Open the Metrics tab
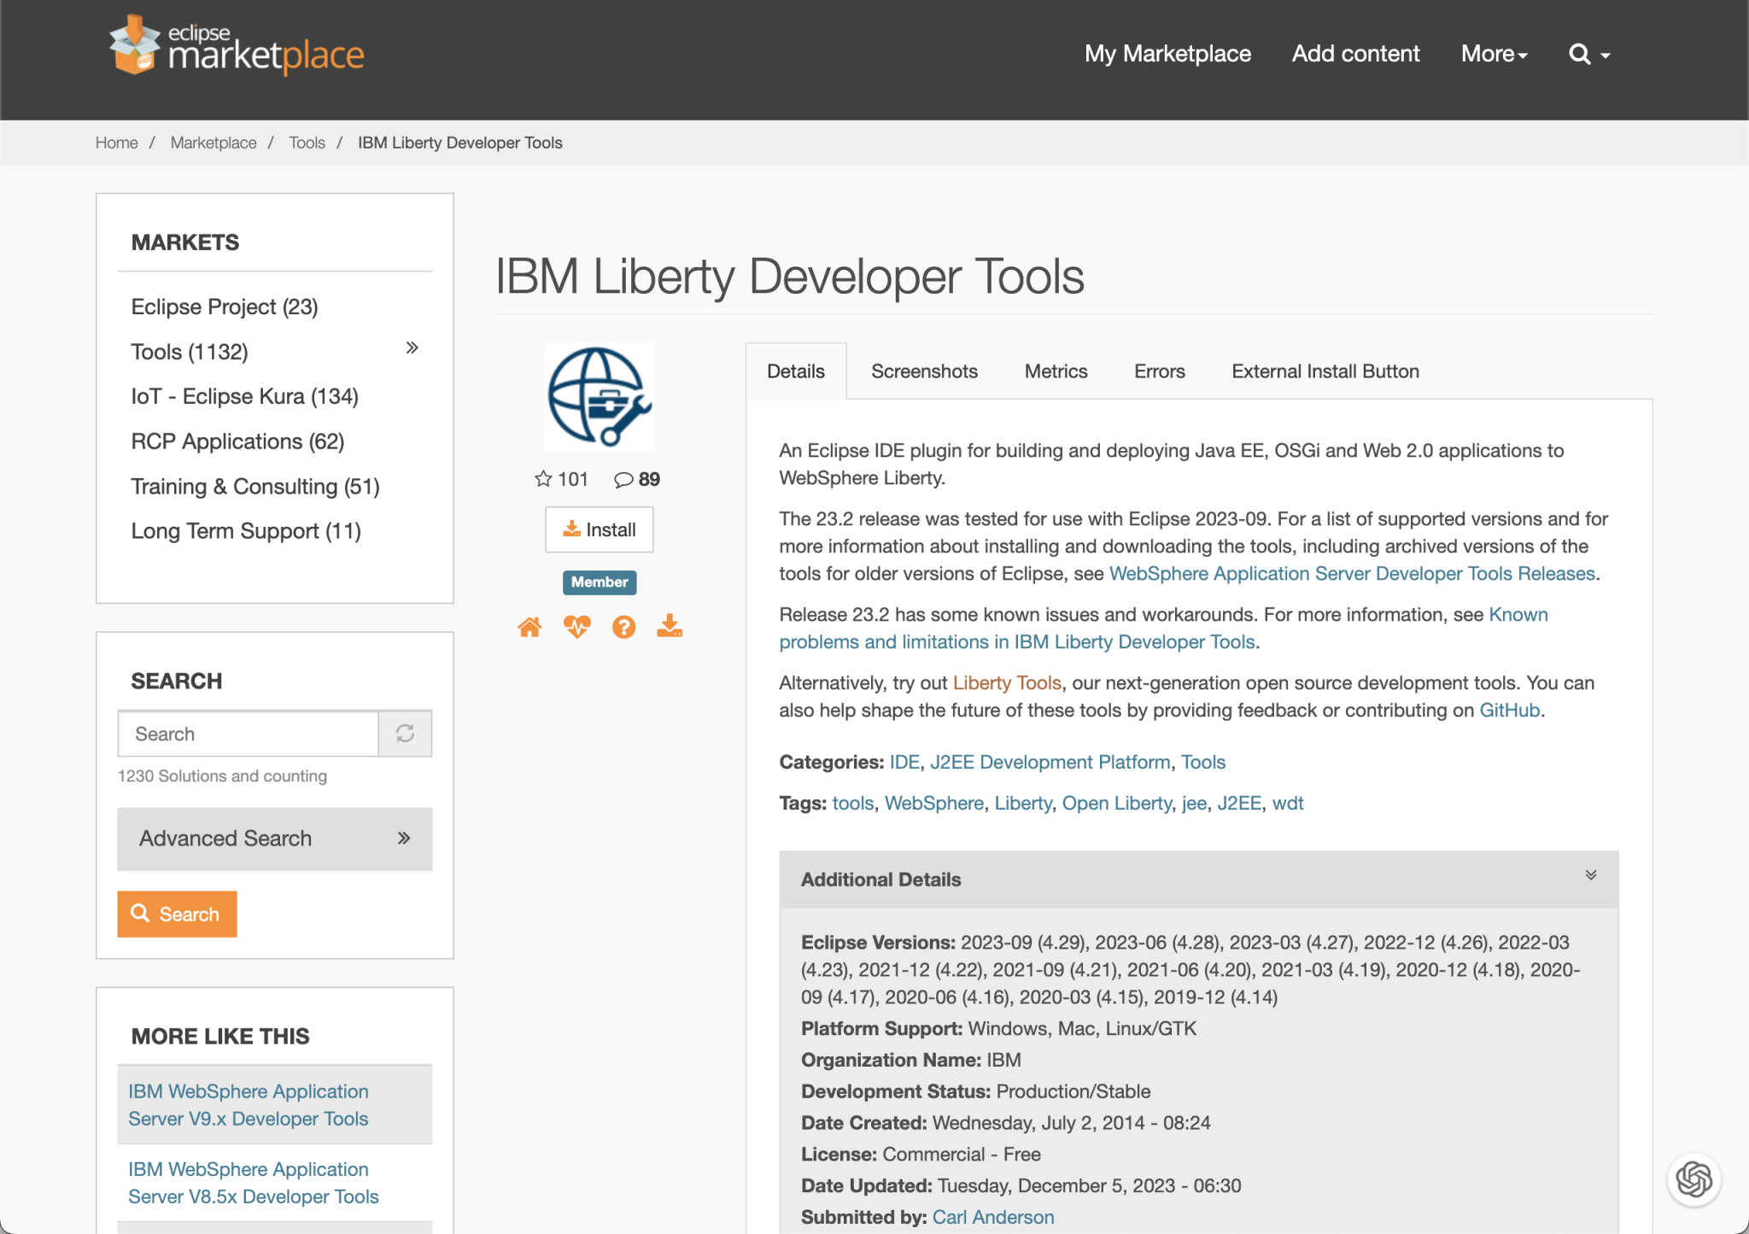 (1056, 371)
